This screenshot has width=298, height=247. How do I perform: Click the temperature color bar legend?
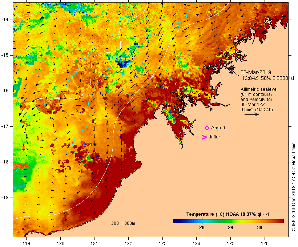click(x=228, y=221)
